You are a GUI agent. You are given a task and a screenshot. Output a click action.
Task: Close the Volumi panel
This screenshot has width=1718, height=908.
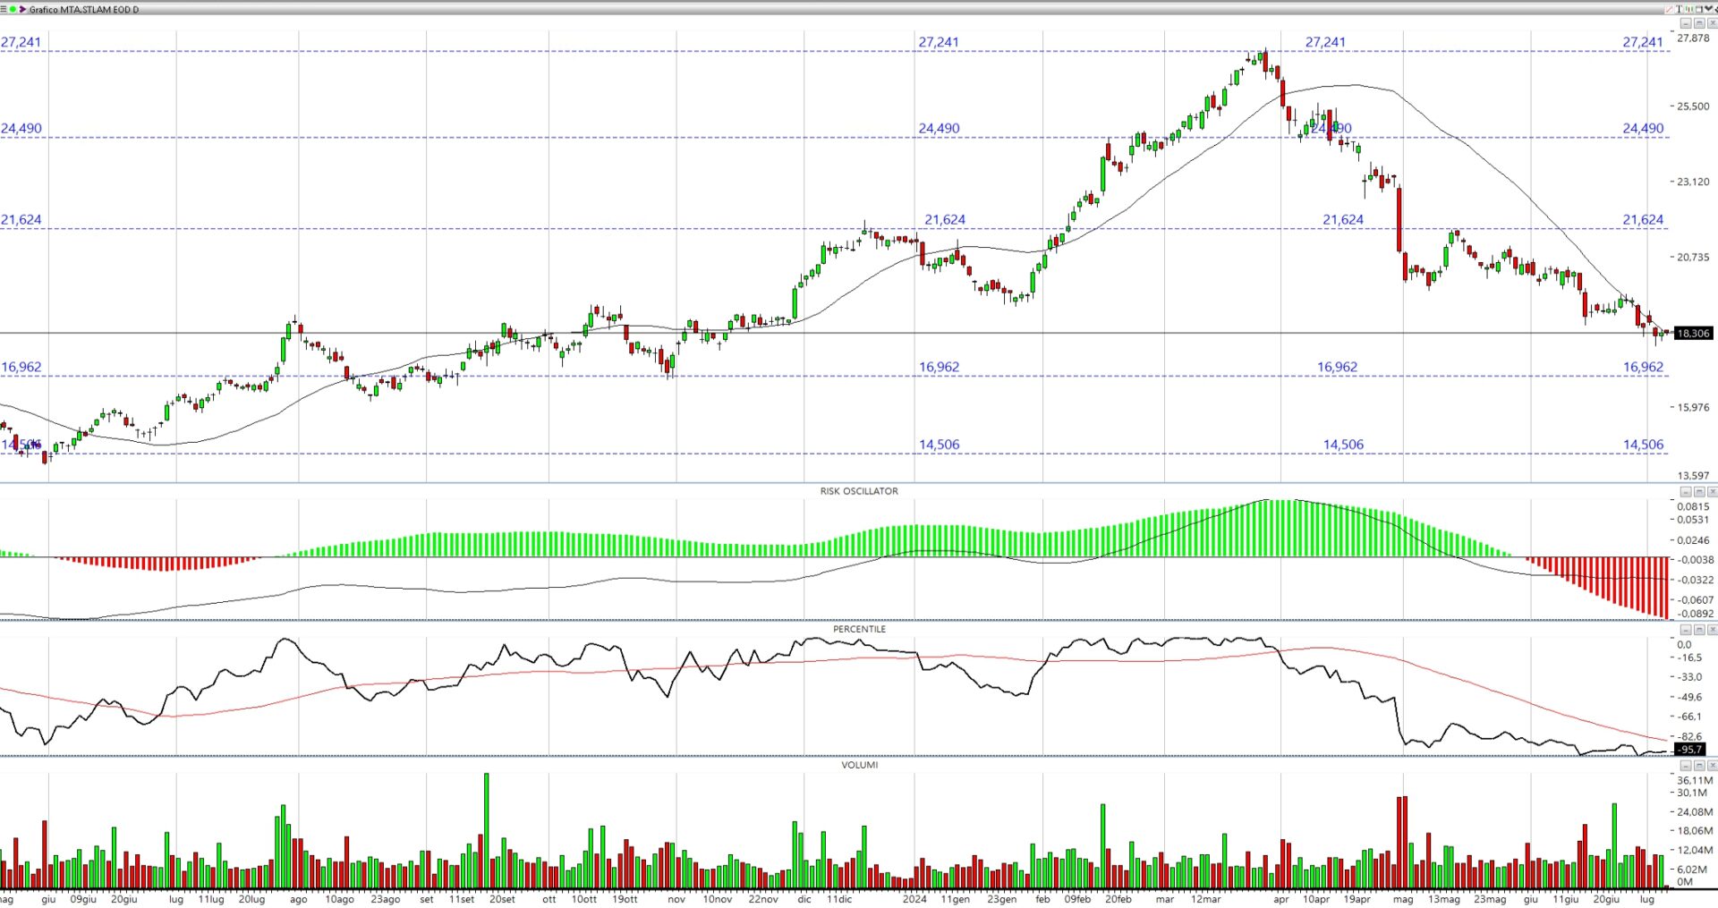tap(1713, 766)
